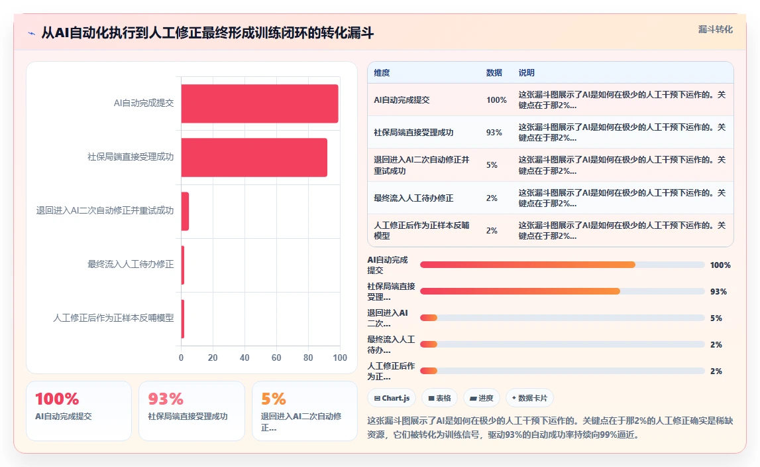This screenshot has width=760, height=467.
Task: Select the 表格 pill
Action: click(x=439, y=398)
